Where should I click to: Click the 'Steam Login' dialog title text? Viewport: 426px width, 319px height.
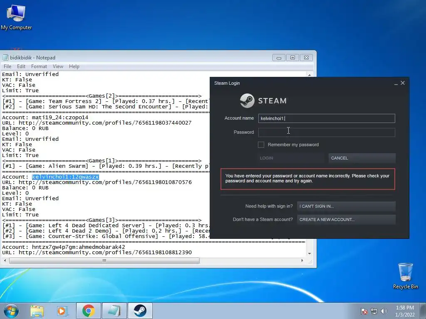(227, 83)
